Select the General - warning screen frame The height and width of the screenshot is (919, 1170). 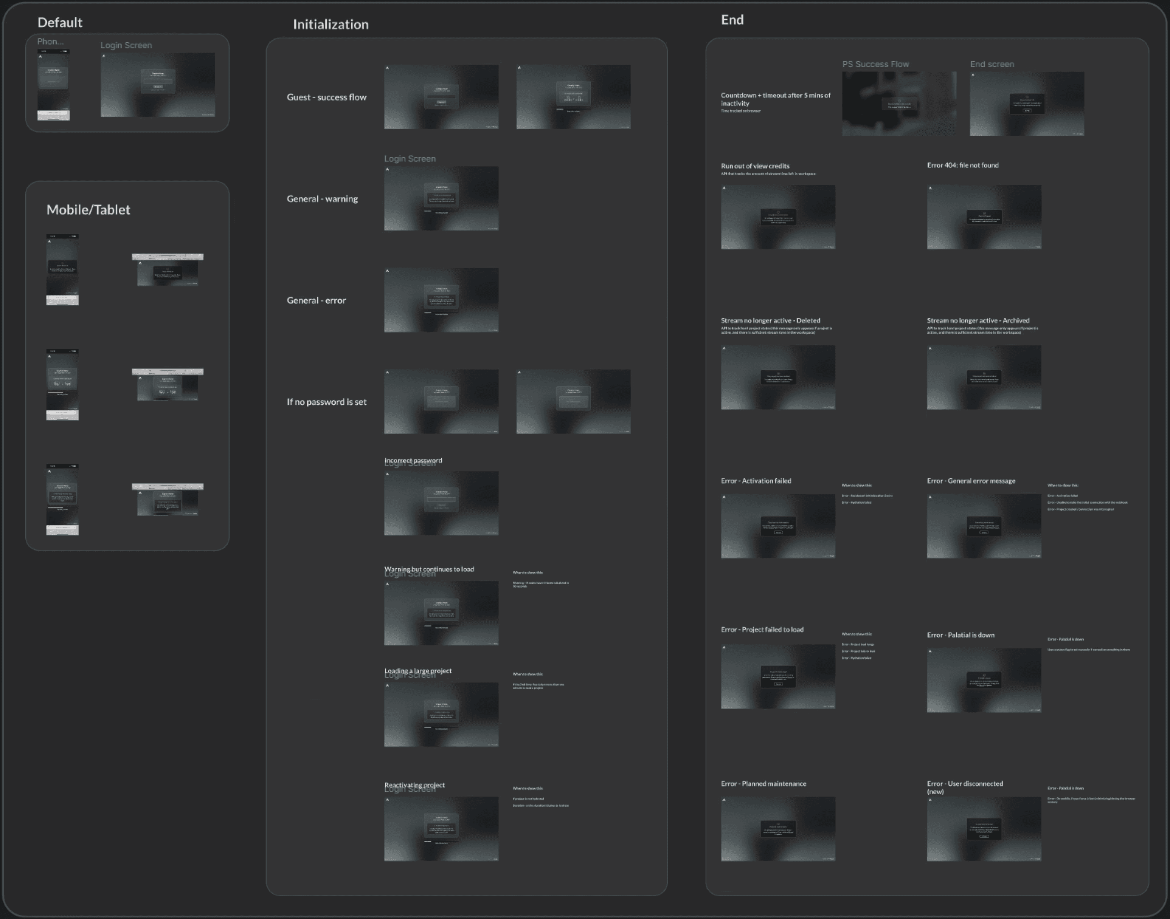(441, 198)
